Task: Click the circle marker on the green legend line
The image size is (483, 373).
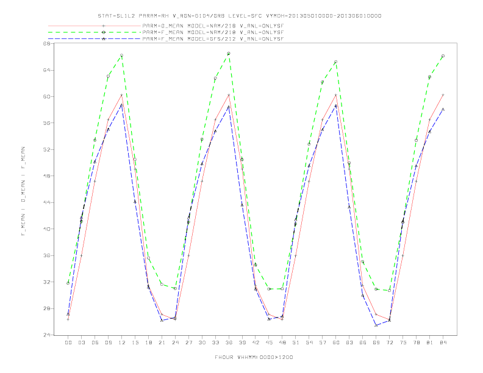Action: pos(104,32)
